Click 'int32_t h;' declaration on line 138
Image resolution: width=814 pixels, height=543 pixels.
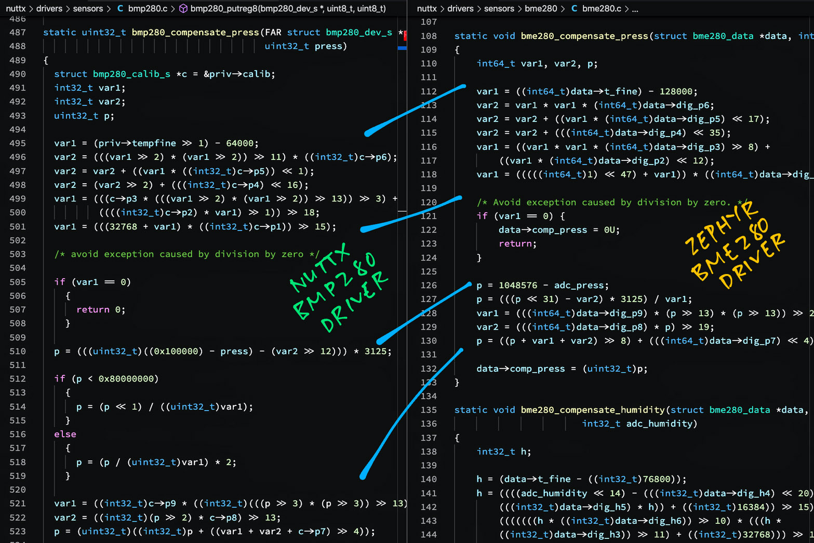(x=504, y=452)
